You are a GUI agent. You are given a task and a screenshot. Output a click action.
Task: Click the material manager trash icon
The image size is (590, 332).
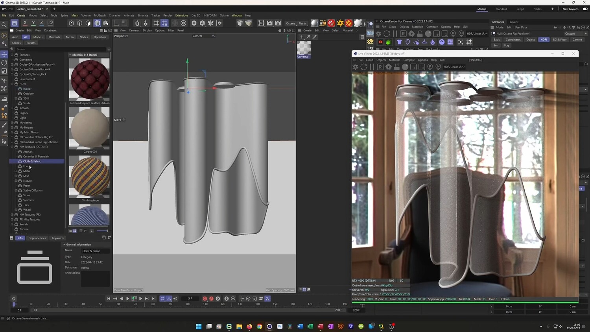[362, 37]
